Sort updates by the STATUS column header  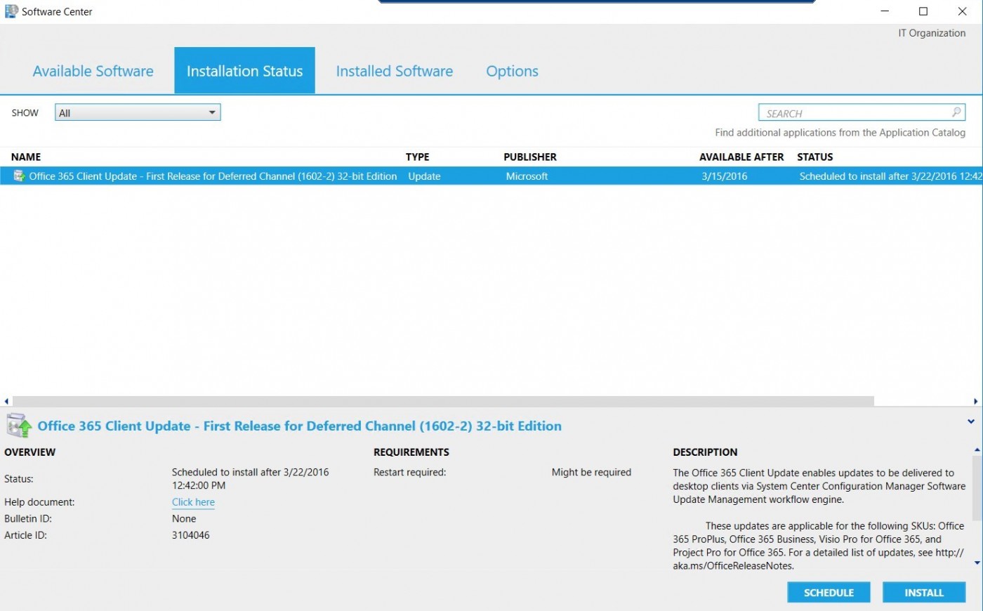(x=815, y=157)
